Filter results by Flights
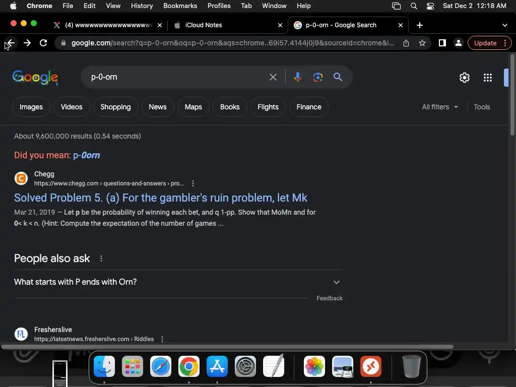This screenshot has height=387, width=516. 268,107
